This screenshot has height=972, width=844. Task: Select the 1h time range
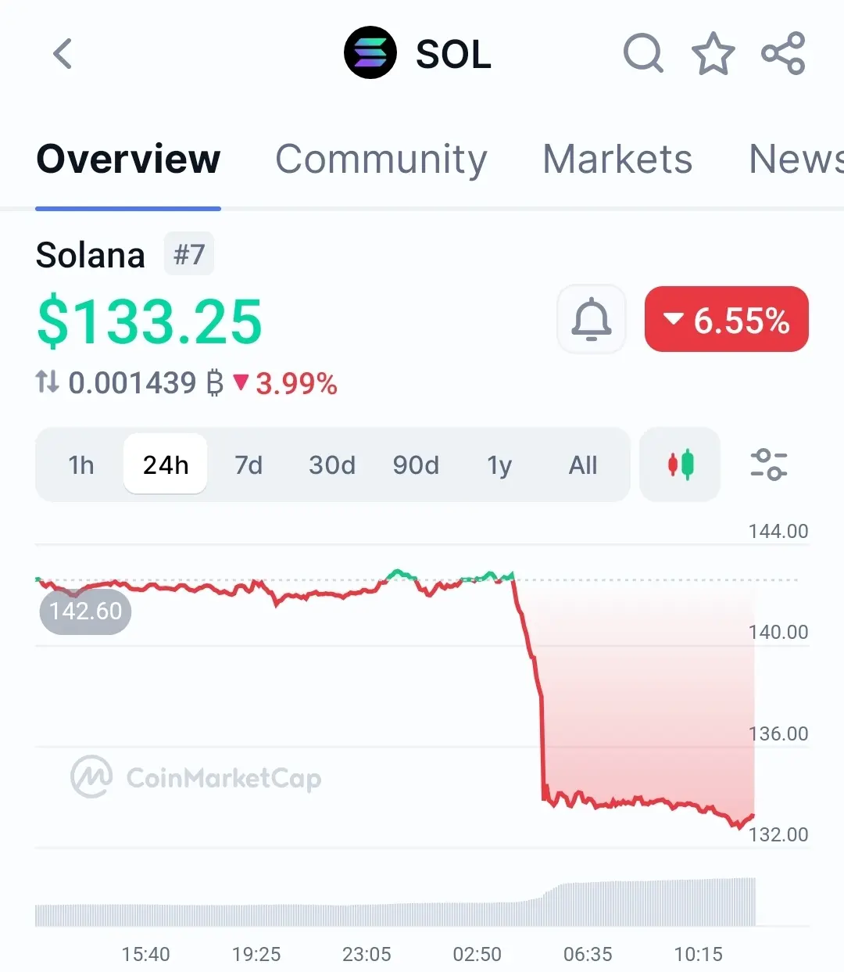[x=81, y=465]
